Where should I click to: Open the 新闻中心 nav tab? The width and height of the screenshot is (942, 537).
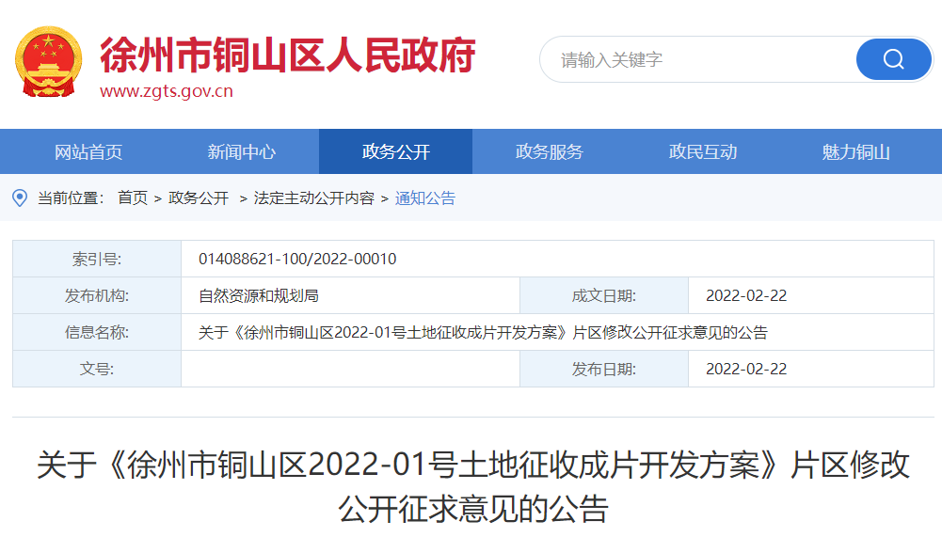pos(242,152)
